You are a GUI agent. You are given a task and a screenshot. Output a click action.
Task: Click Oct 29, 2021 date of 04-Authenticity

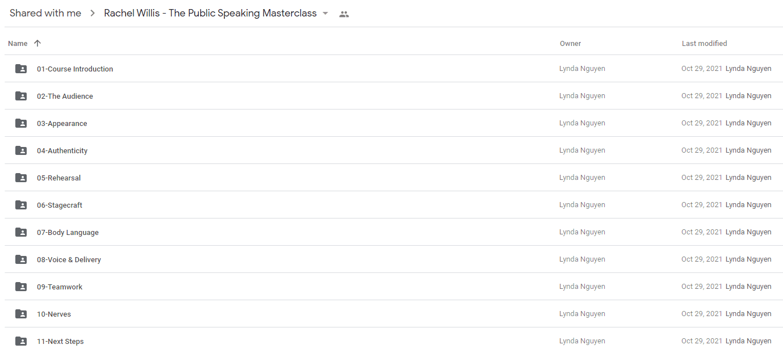pos(702,150)
